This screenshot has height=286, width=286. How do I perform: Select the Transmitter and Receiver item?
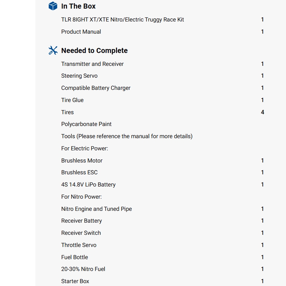pos(92,64)
